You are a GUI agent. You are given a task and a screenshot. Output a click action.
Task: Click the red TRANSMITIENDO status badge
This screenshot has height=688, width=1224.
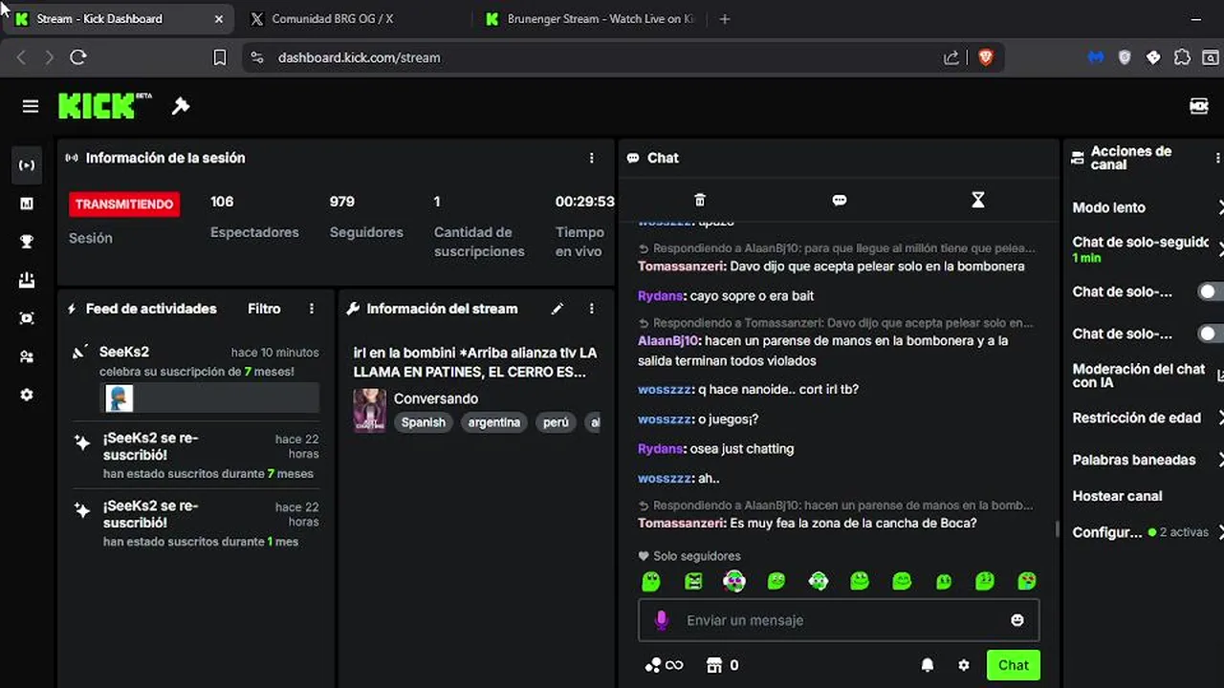(124, 204)
